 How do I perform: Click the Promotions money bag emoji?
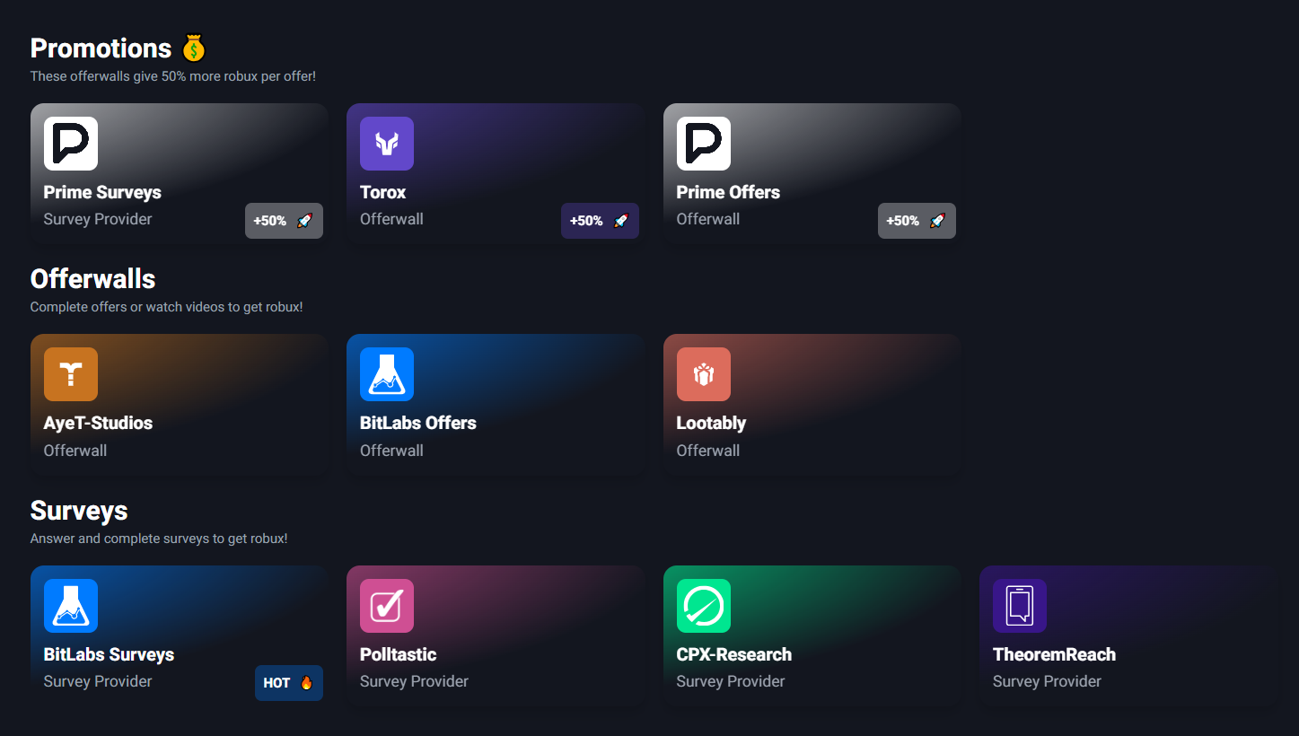(x=194, y=48)
